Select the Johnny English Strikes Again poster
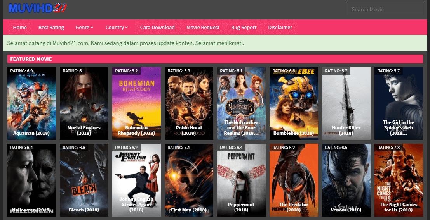This screenshot has height=220, width=430. [x=136, y=180]
